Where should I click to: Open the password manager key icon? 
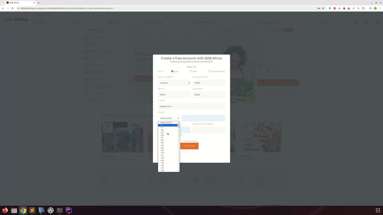pos(319,8)
